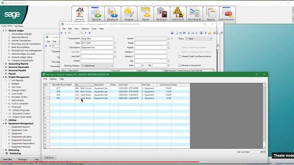
Task: Expand the 7 - Utilities tree node
Action: [3, 120]
